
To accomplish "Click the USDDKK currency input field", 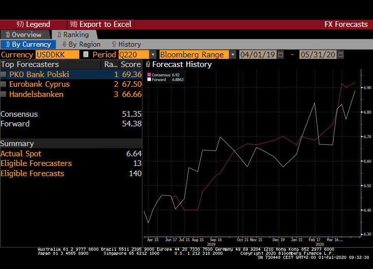I will [x=57, y=54].
